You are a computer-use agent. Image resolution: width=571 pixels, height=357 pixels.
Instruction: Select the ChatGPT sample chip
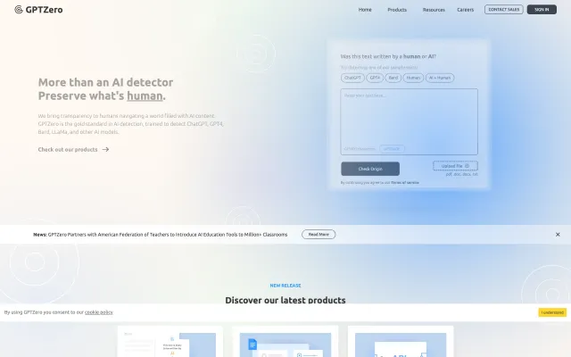[352, 78]
